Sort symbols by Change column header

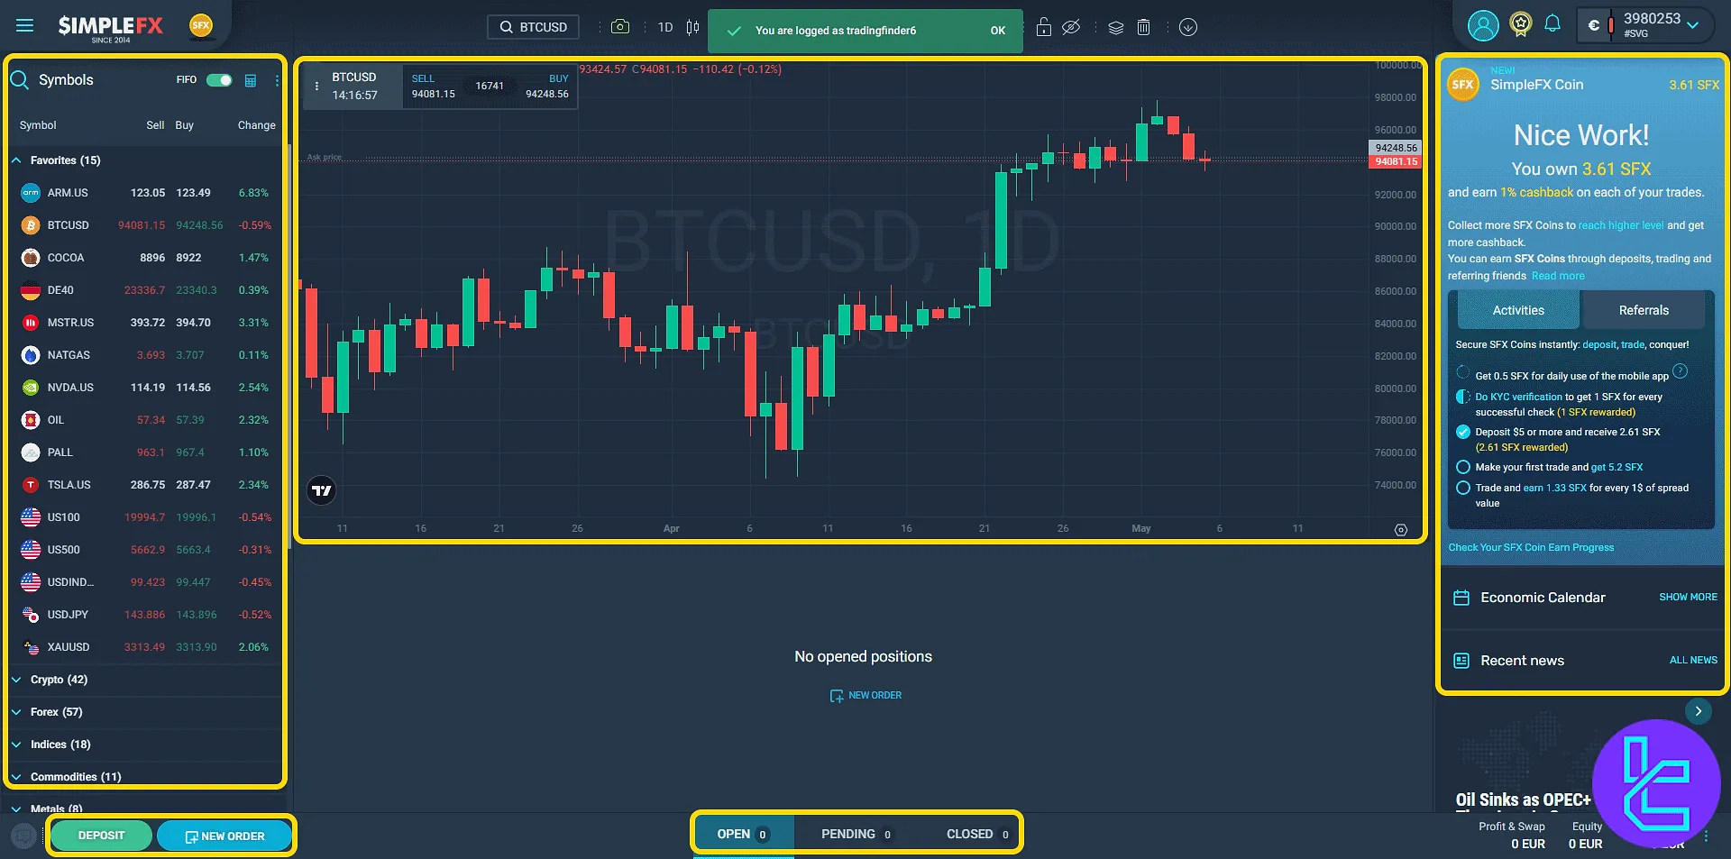pyautogui.click(x=256, y=125)
